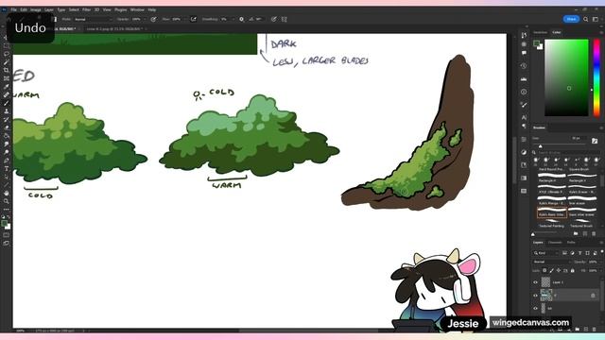Select the Lasso tool
Screen dimensions: 605x340
click(x=7, y=54)
